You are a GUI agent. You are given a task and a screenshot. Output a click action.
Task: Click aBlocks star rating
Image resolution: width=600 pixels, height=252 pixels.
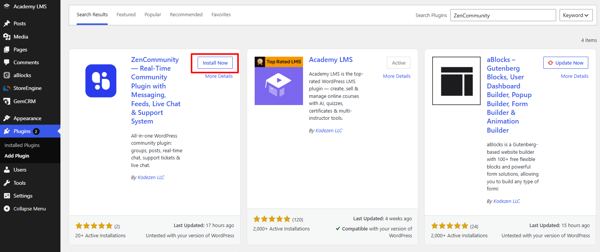pyautogui.click(x=450, y=226)
